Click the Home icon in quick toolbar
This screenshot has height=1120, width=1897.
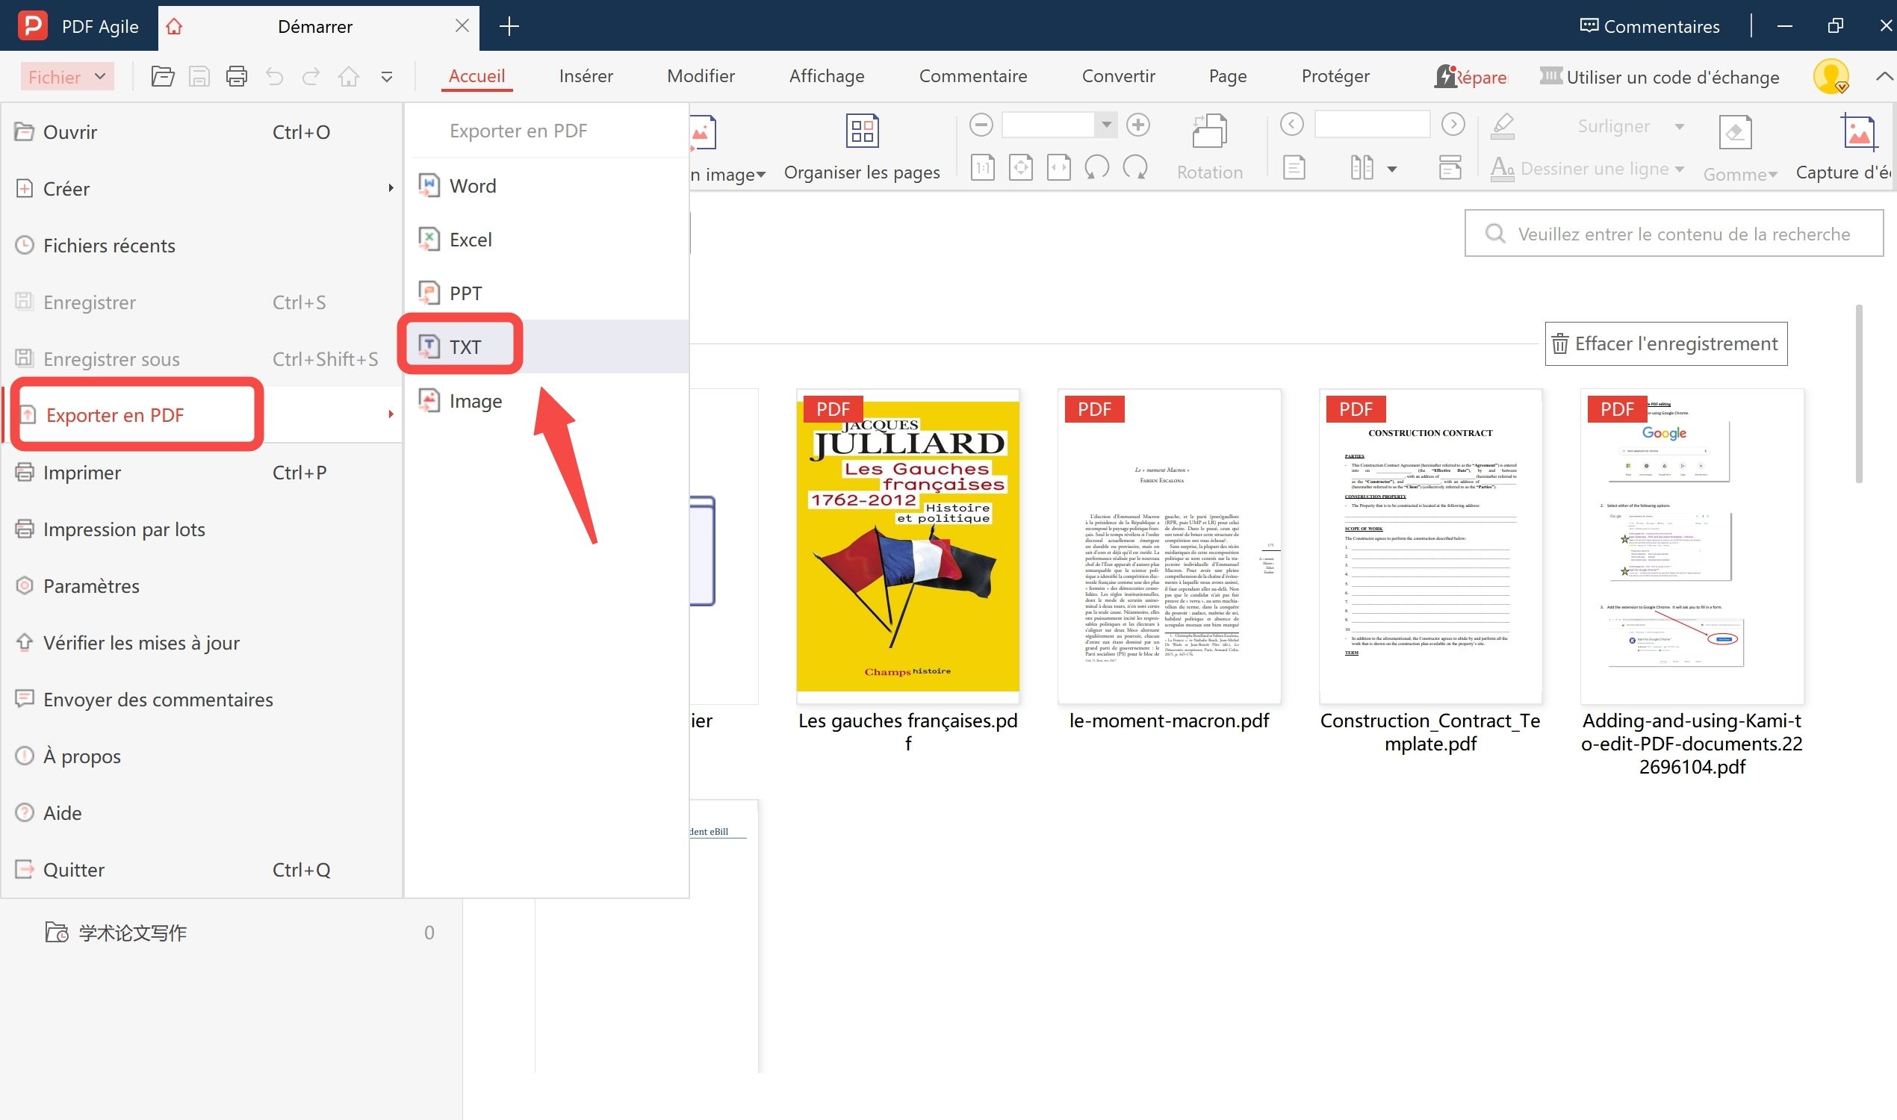tap(348, 76)
